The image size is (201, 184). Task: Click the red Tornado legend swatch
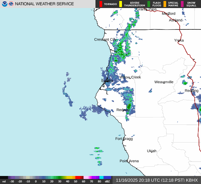(101, 4)
